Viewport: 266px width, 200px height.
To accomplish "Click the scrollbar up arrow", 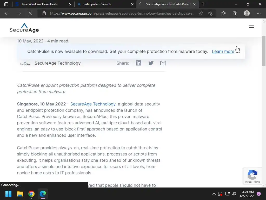I will point(264,21).
